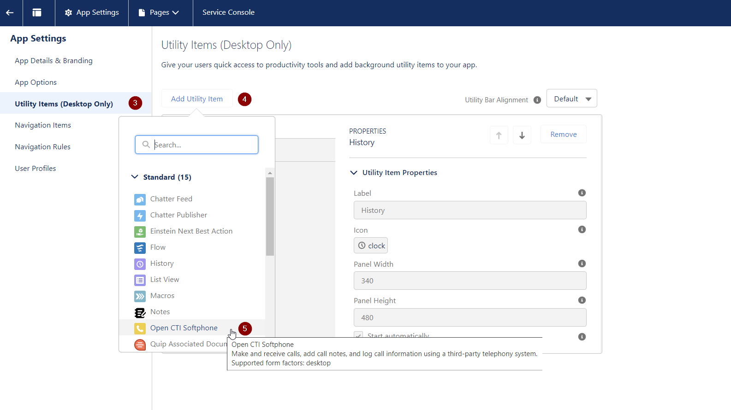Image resolution: width=731 pixels, height=410 pixels.
Task: Select the Chatter Publisher lightning icon
Action: (x=140, y=216)
